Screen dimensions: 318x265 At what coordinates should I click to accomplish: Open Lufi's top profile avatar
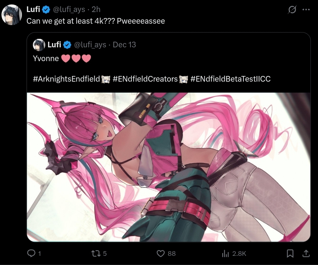pyautogui.click(x=12, y=15)
